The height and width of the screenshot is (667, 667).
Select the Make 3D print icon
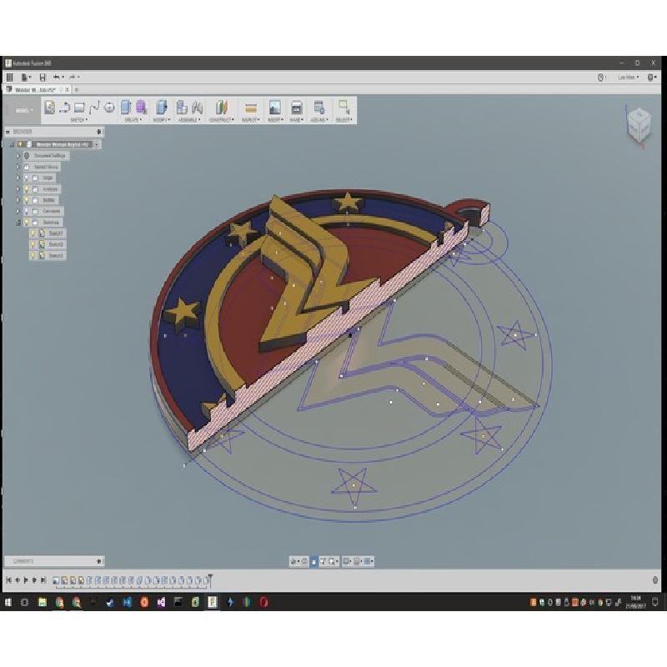click(x=296, y=108)
